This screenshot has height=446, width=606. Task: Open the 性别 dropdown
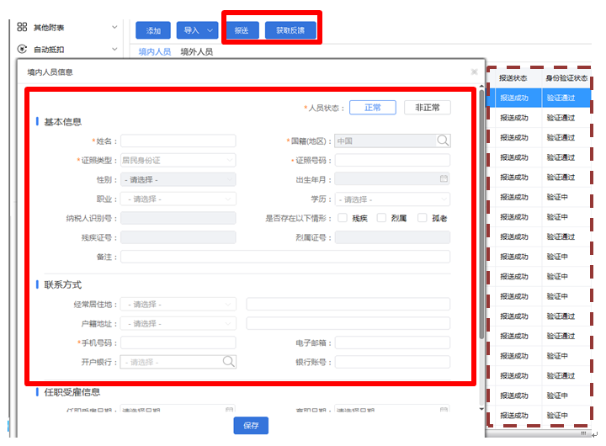click(x=178, y=179)
